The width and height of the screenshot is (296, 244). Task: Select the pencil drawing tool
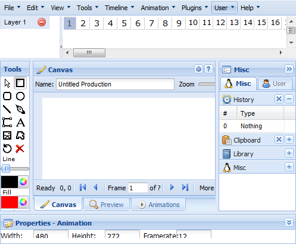pyautogui.click(x=20, y=109)
